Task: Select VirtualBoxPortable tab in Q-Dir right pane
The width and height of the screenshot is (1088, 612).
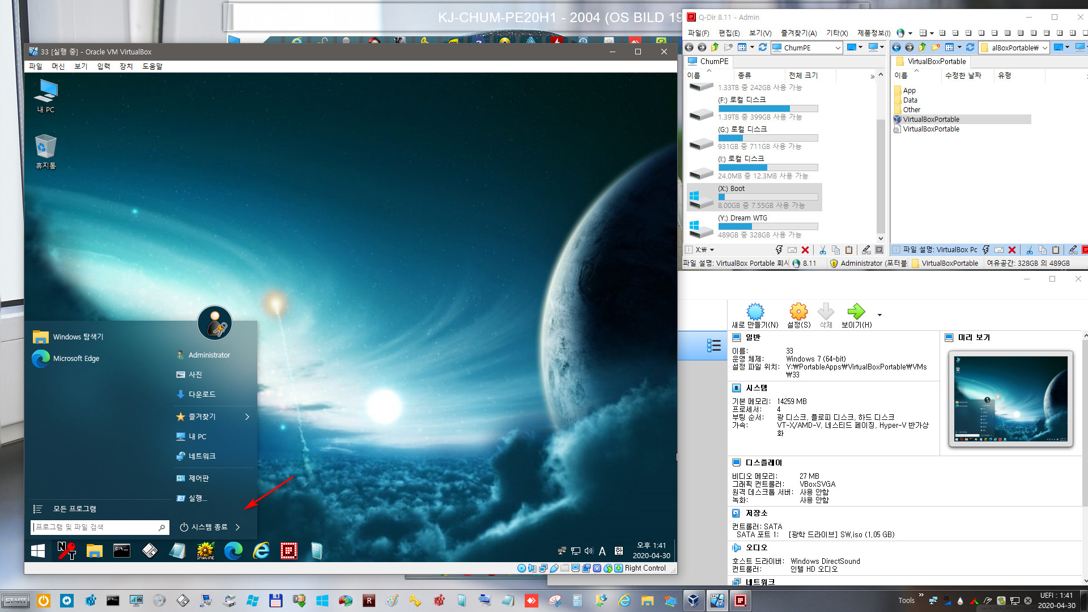Action: (x=931, y=61)
